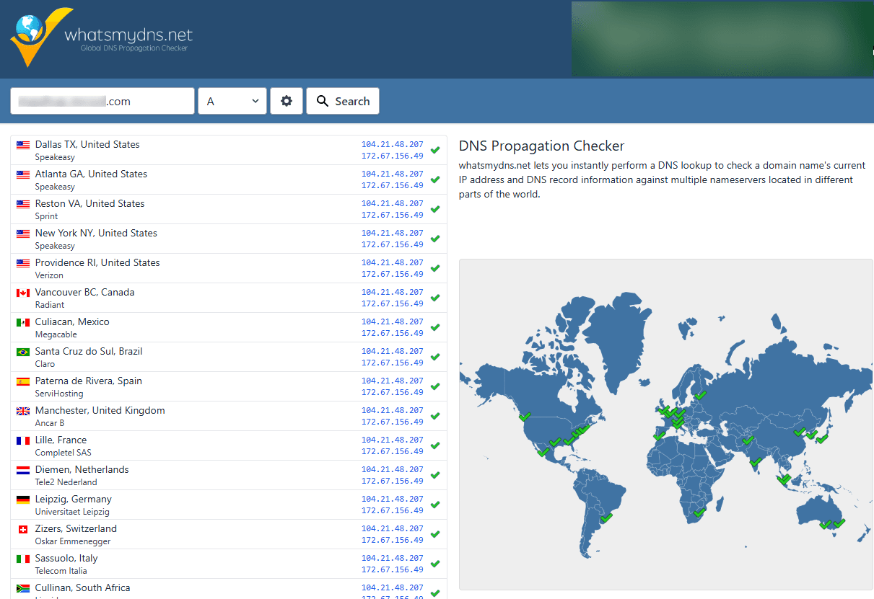Click the United States flag for New York NY
This screenshot has width=874, height=599.
[x=23, y=234]
